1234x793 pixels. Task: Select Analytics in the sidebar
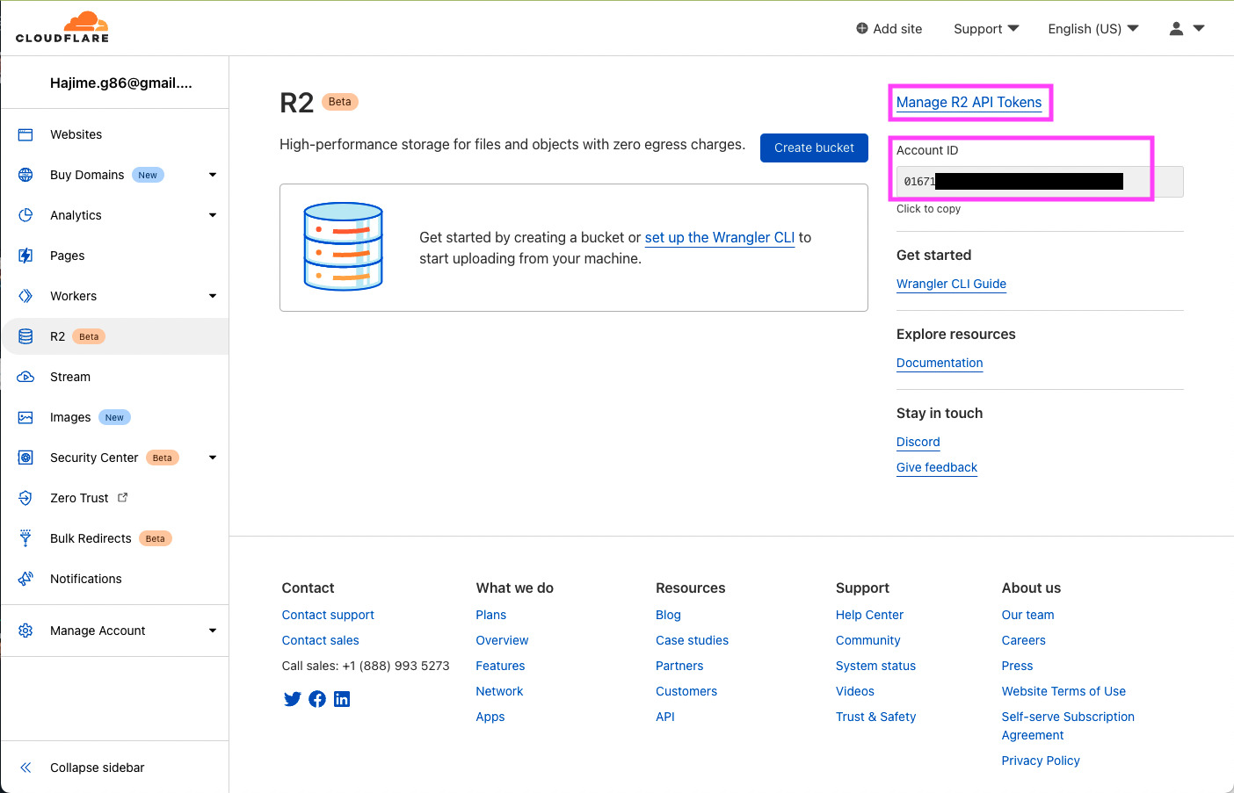tap(76, 215)
